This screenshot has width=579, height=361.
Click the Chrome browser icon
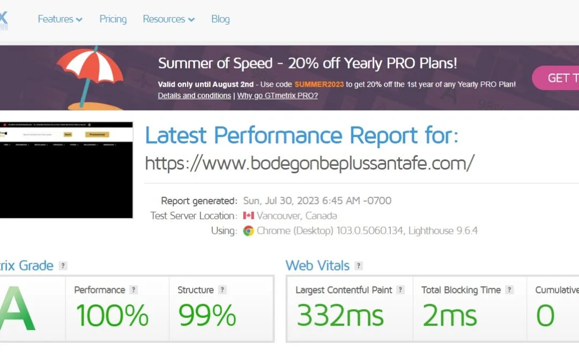tap(248, 231)
